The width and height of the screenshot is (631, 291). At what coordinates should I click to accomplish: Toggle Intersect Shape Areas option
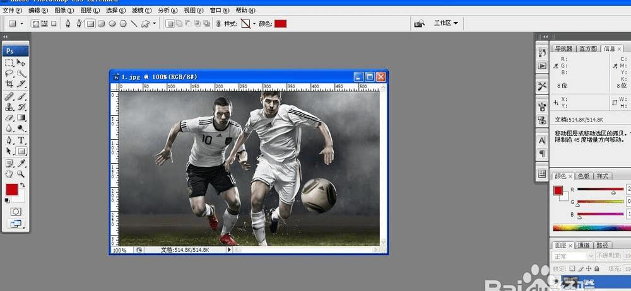point(197,24)
